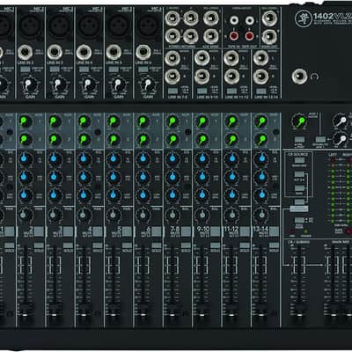Click the MIC 6 XLR input jack
The image size is (352, 352).
(148, 26)
